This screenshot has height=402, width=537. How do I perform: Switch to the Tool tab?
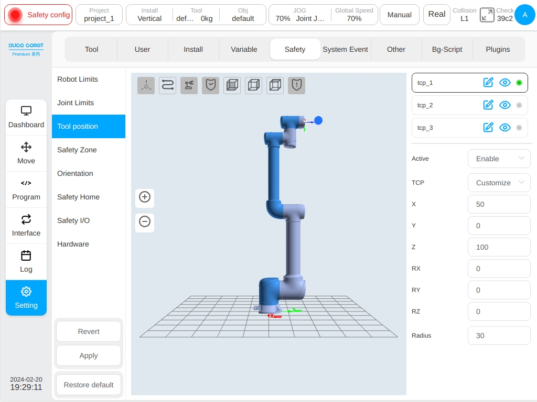(x=91, y=49)
